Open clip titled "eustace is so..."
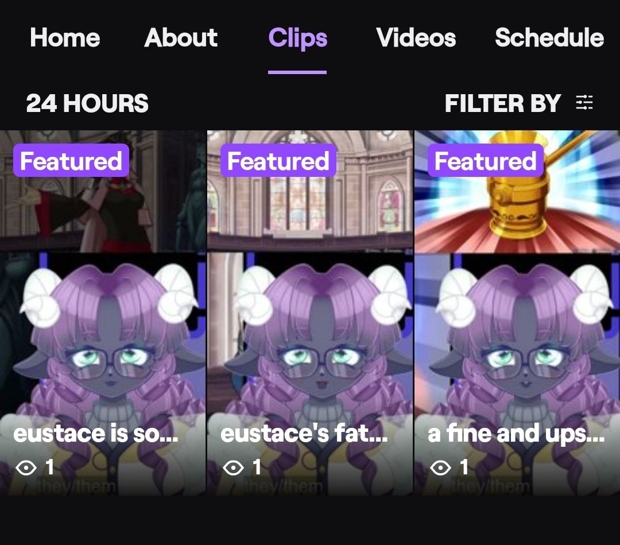This screenshot has height=545, width=620. pos(95,434)
